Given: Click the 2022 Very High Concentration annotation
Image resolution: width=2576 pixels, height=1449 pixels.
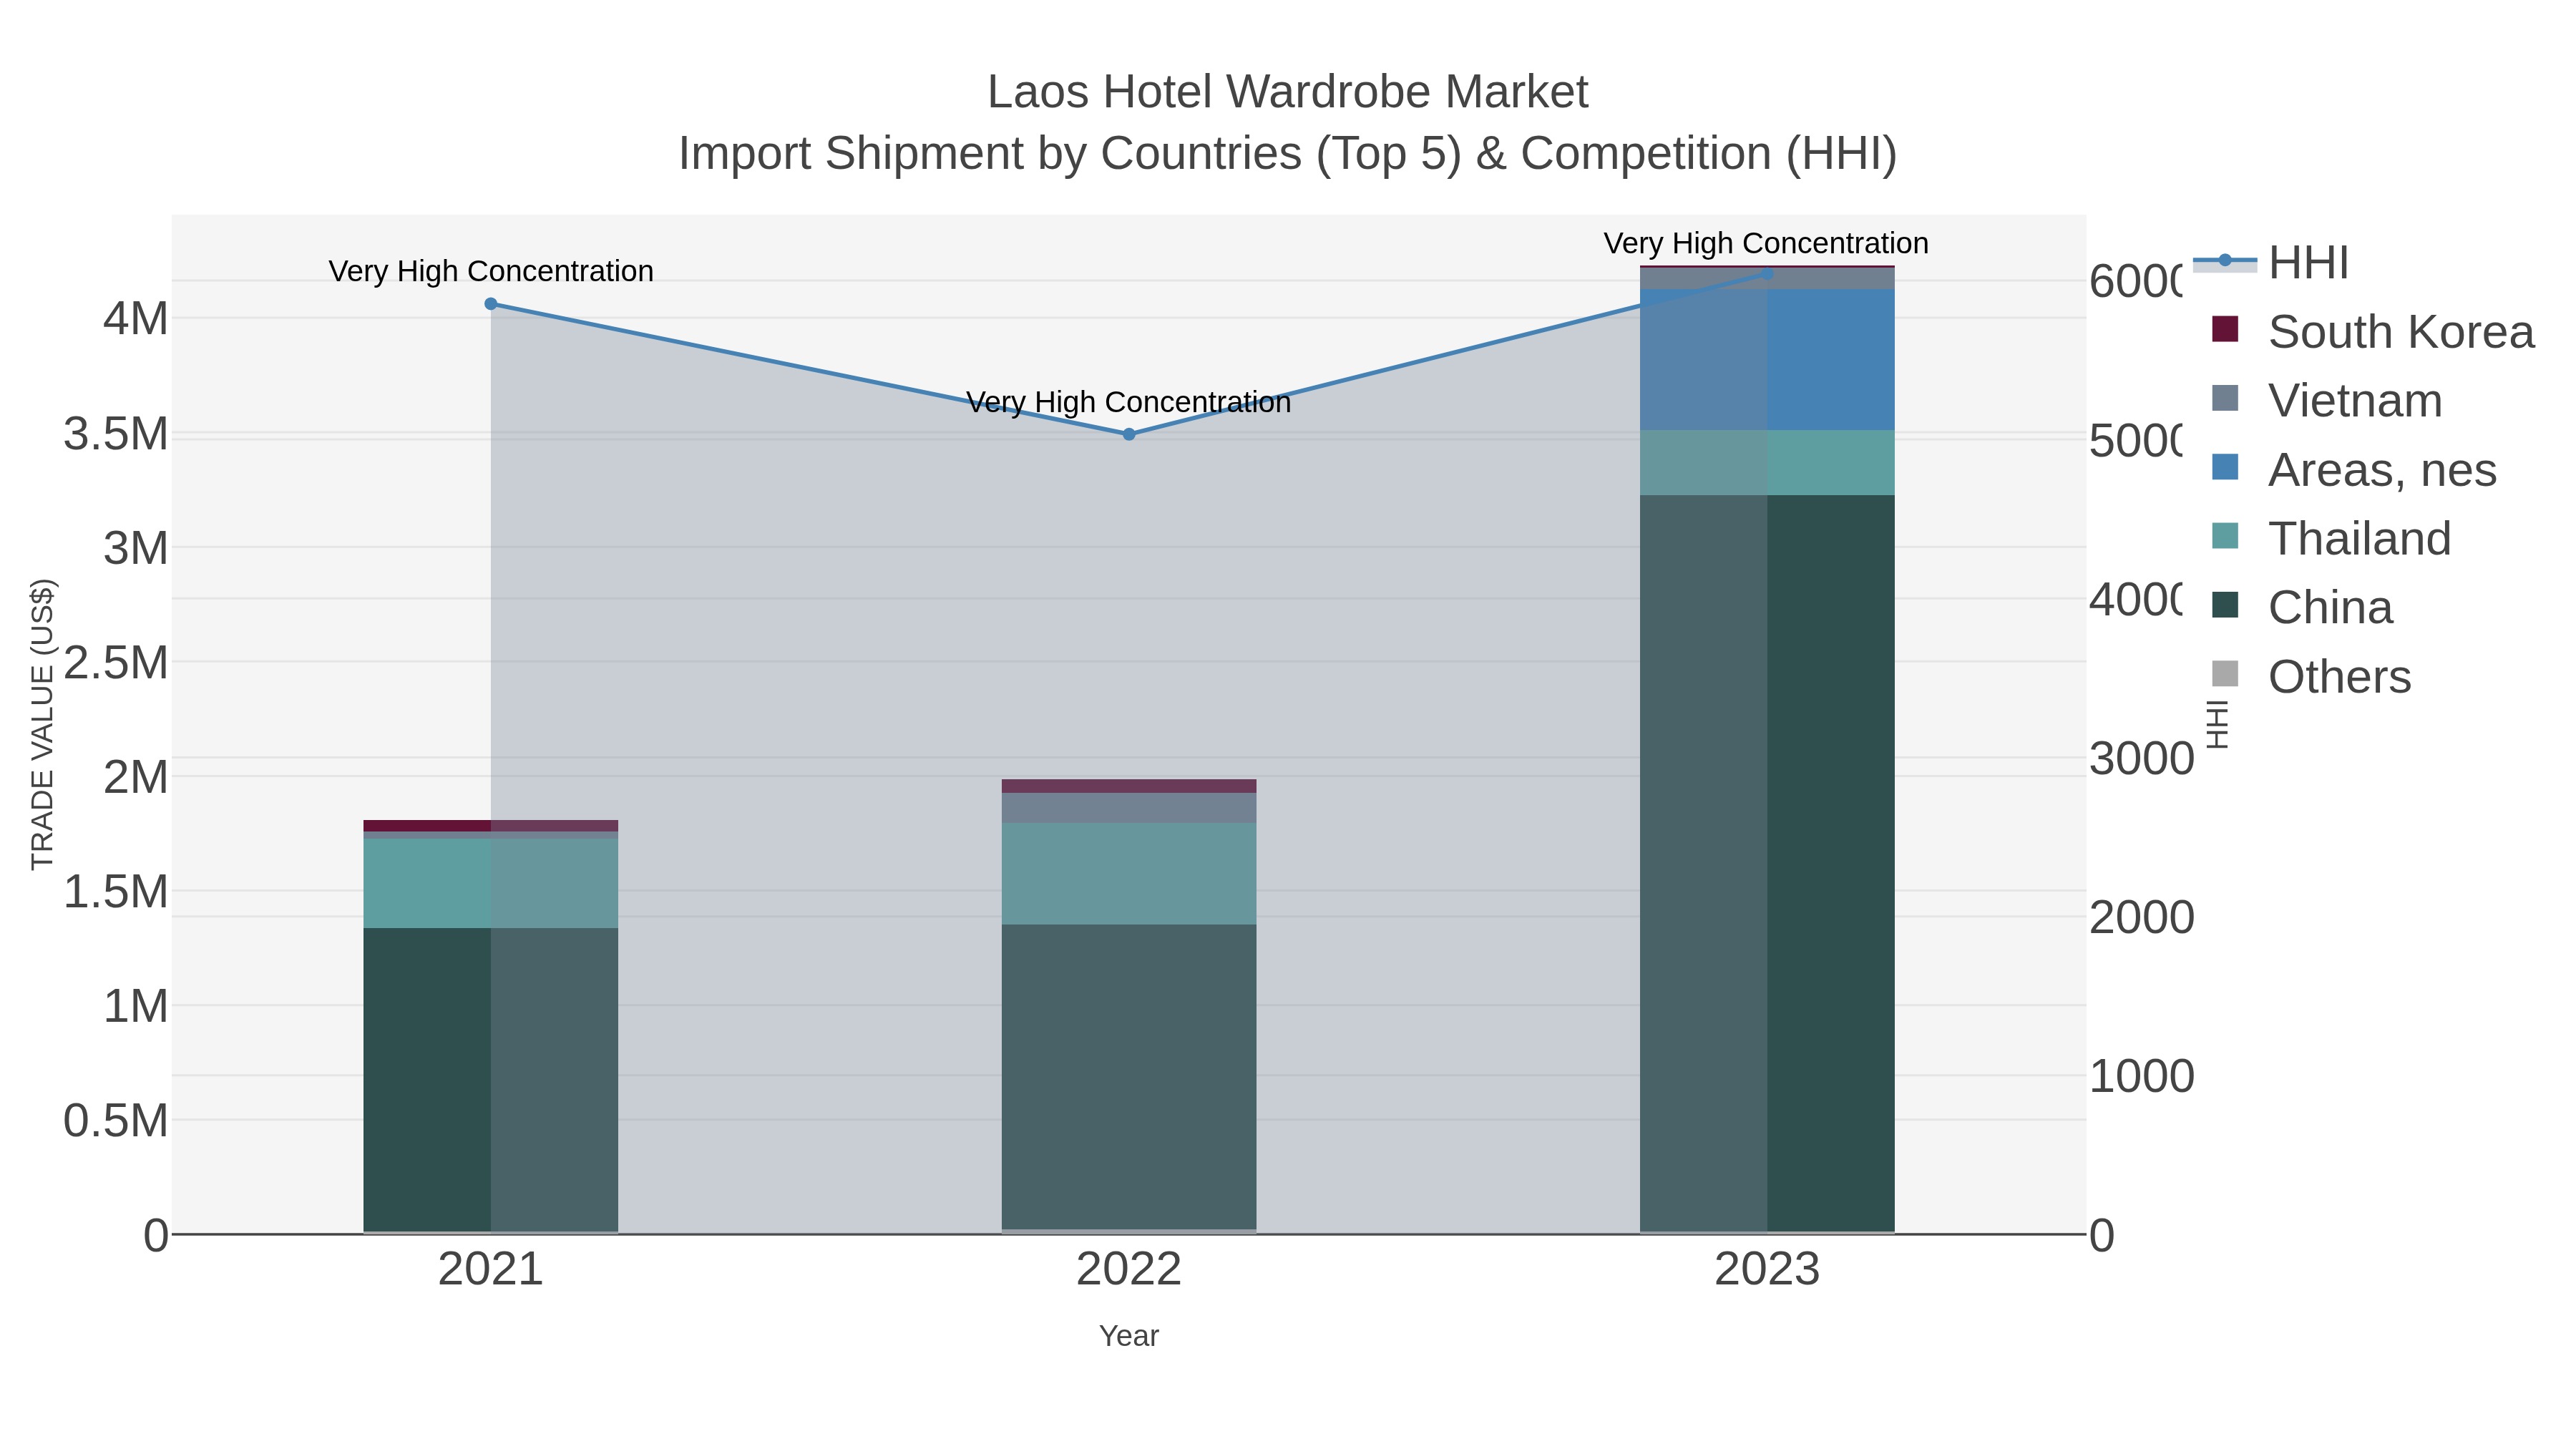Looking at the screenshot, I should tap(1129, 402).
